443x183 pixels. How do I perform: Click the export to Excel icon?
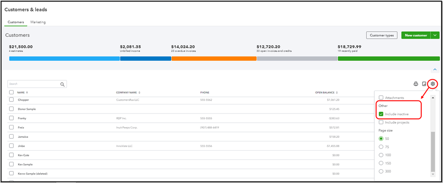[424, 84]
